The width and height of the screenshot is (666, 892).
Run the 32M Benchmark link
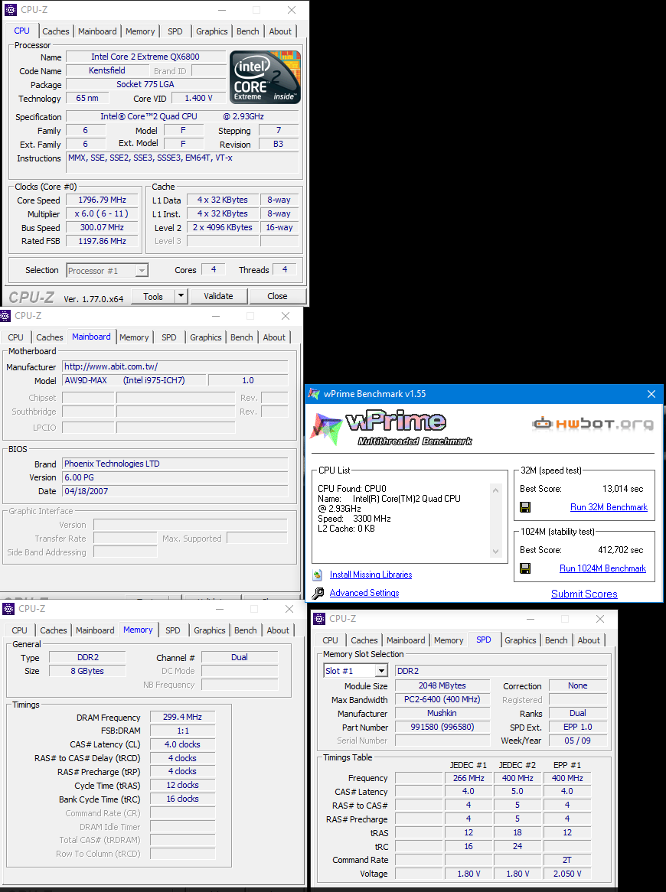[609, 507]
